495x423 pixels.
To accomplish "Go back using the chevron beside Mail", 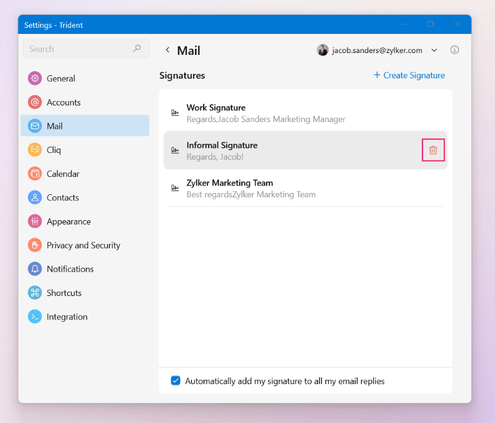I will [167, 51].
